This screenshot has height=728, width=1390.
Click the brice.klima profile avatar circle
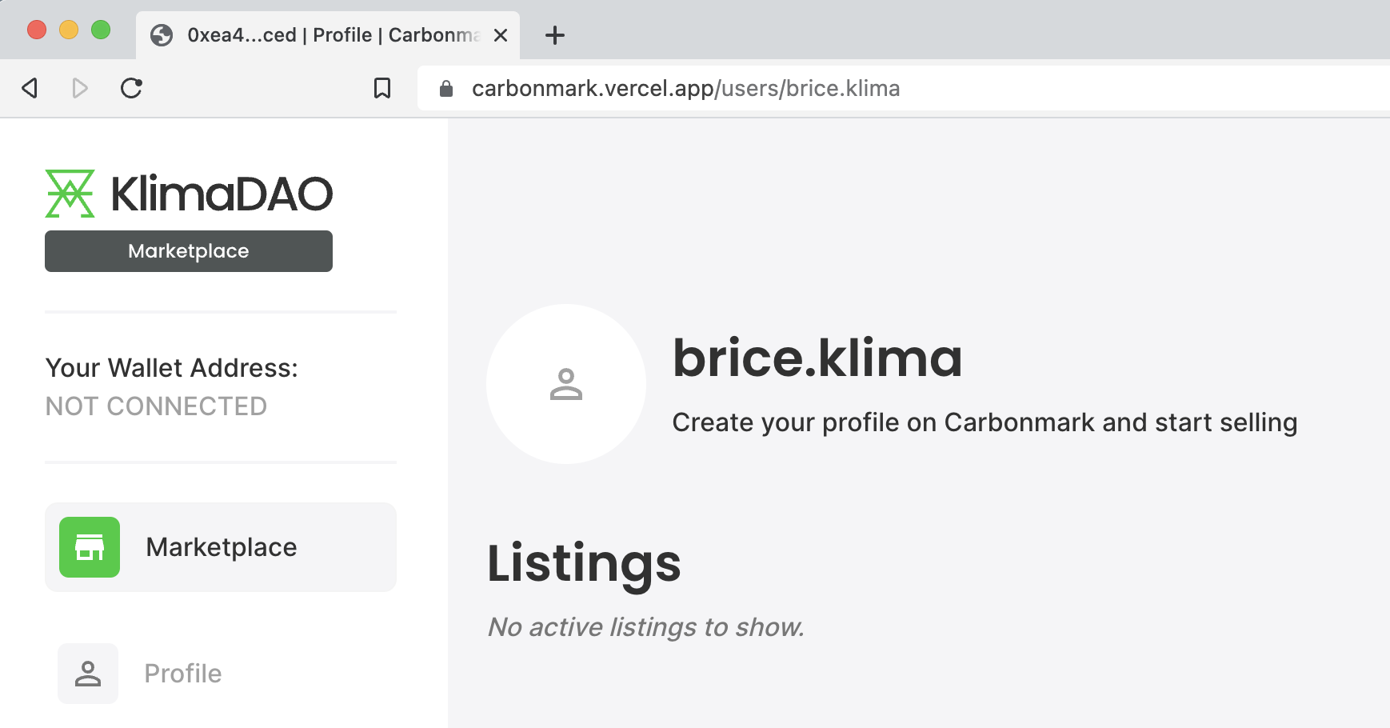565,384
